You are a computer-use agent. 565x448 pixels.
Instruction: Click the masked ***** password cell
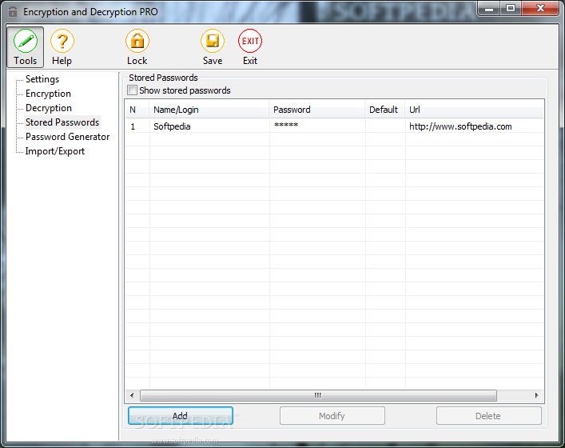[x=317, y=126]
